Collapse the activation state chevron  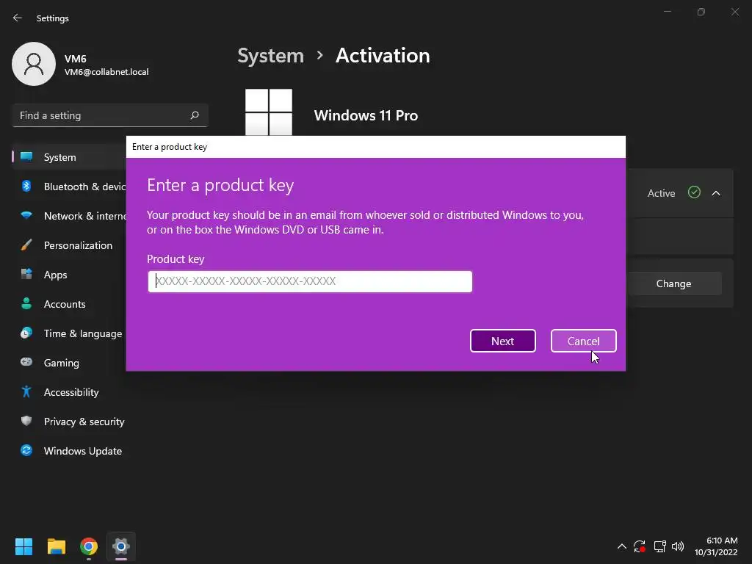coord(716,193)
